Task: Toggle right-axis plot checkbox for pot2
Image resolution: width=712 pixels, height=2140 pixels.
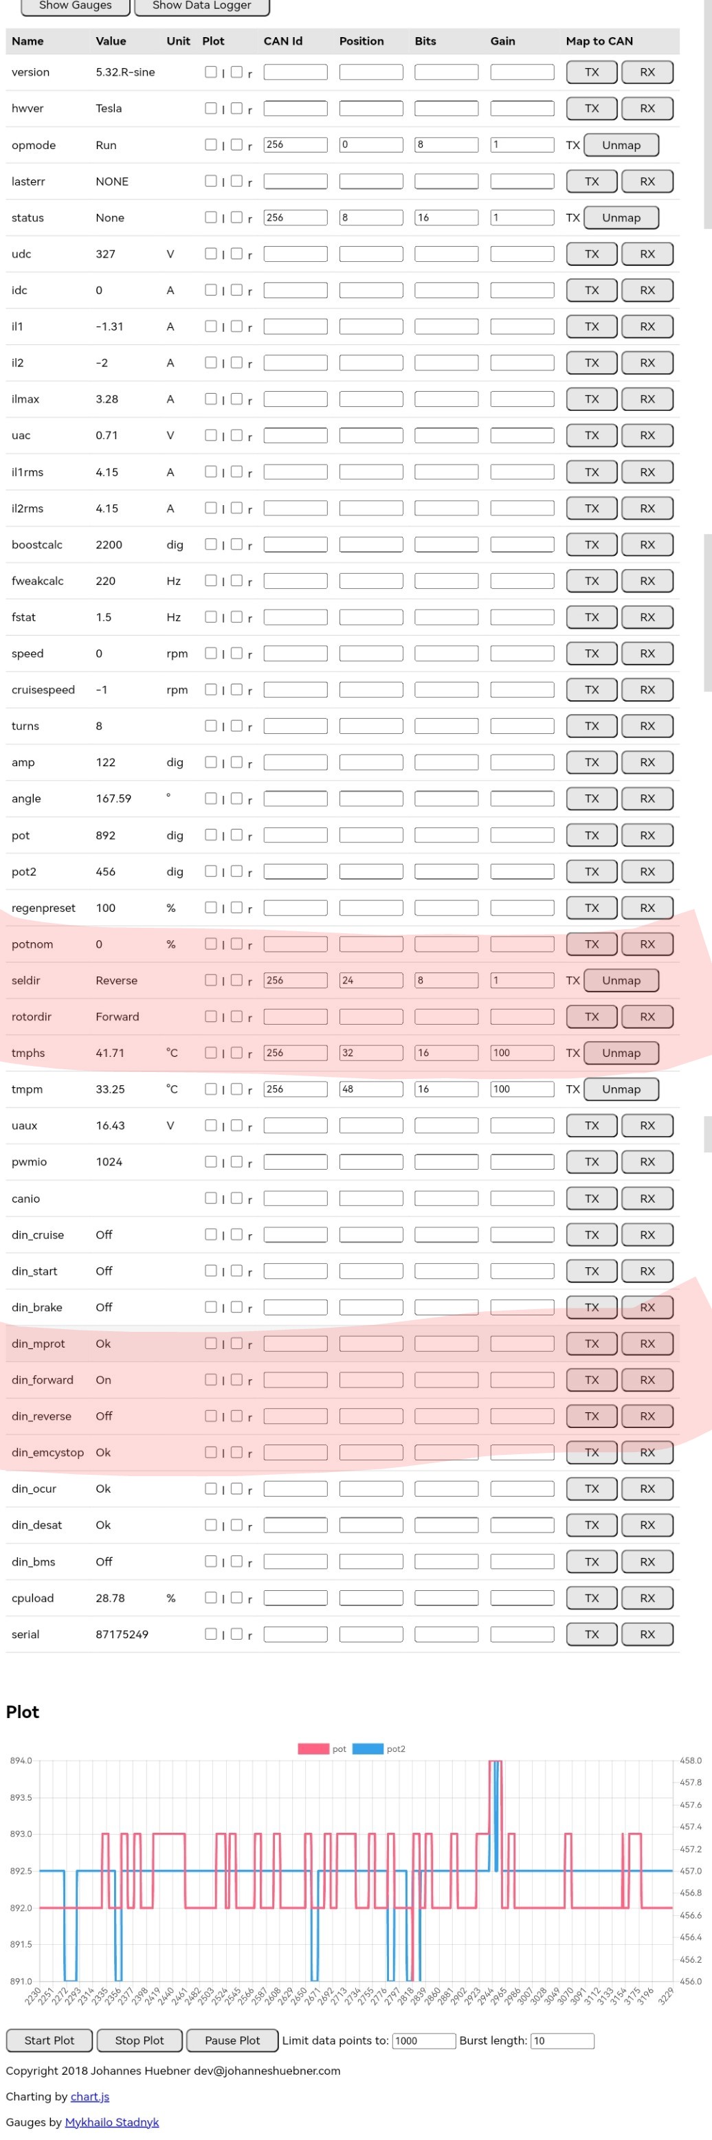Action: [237, 871]
